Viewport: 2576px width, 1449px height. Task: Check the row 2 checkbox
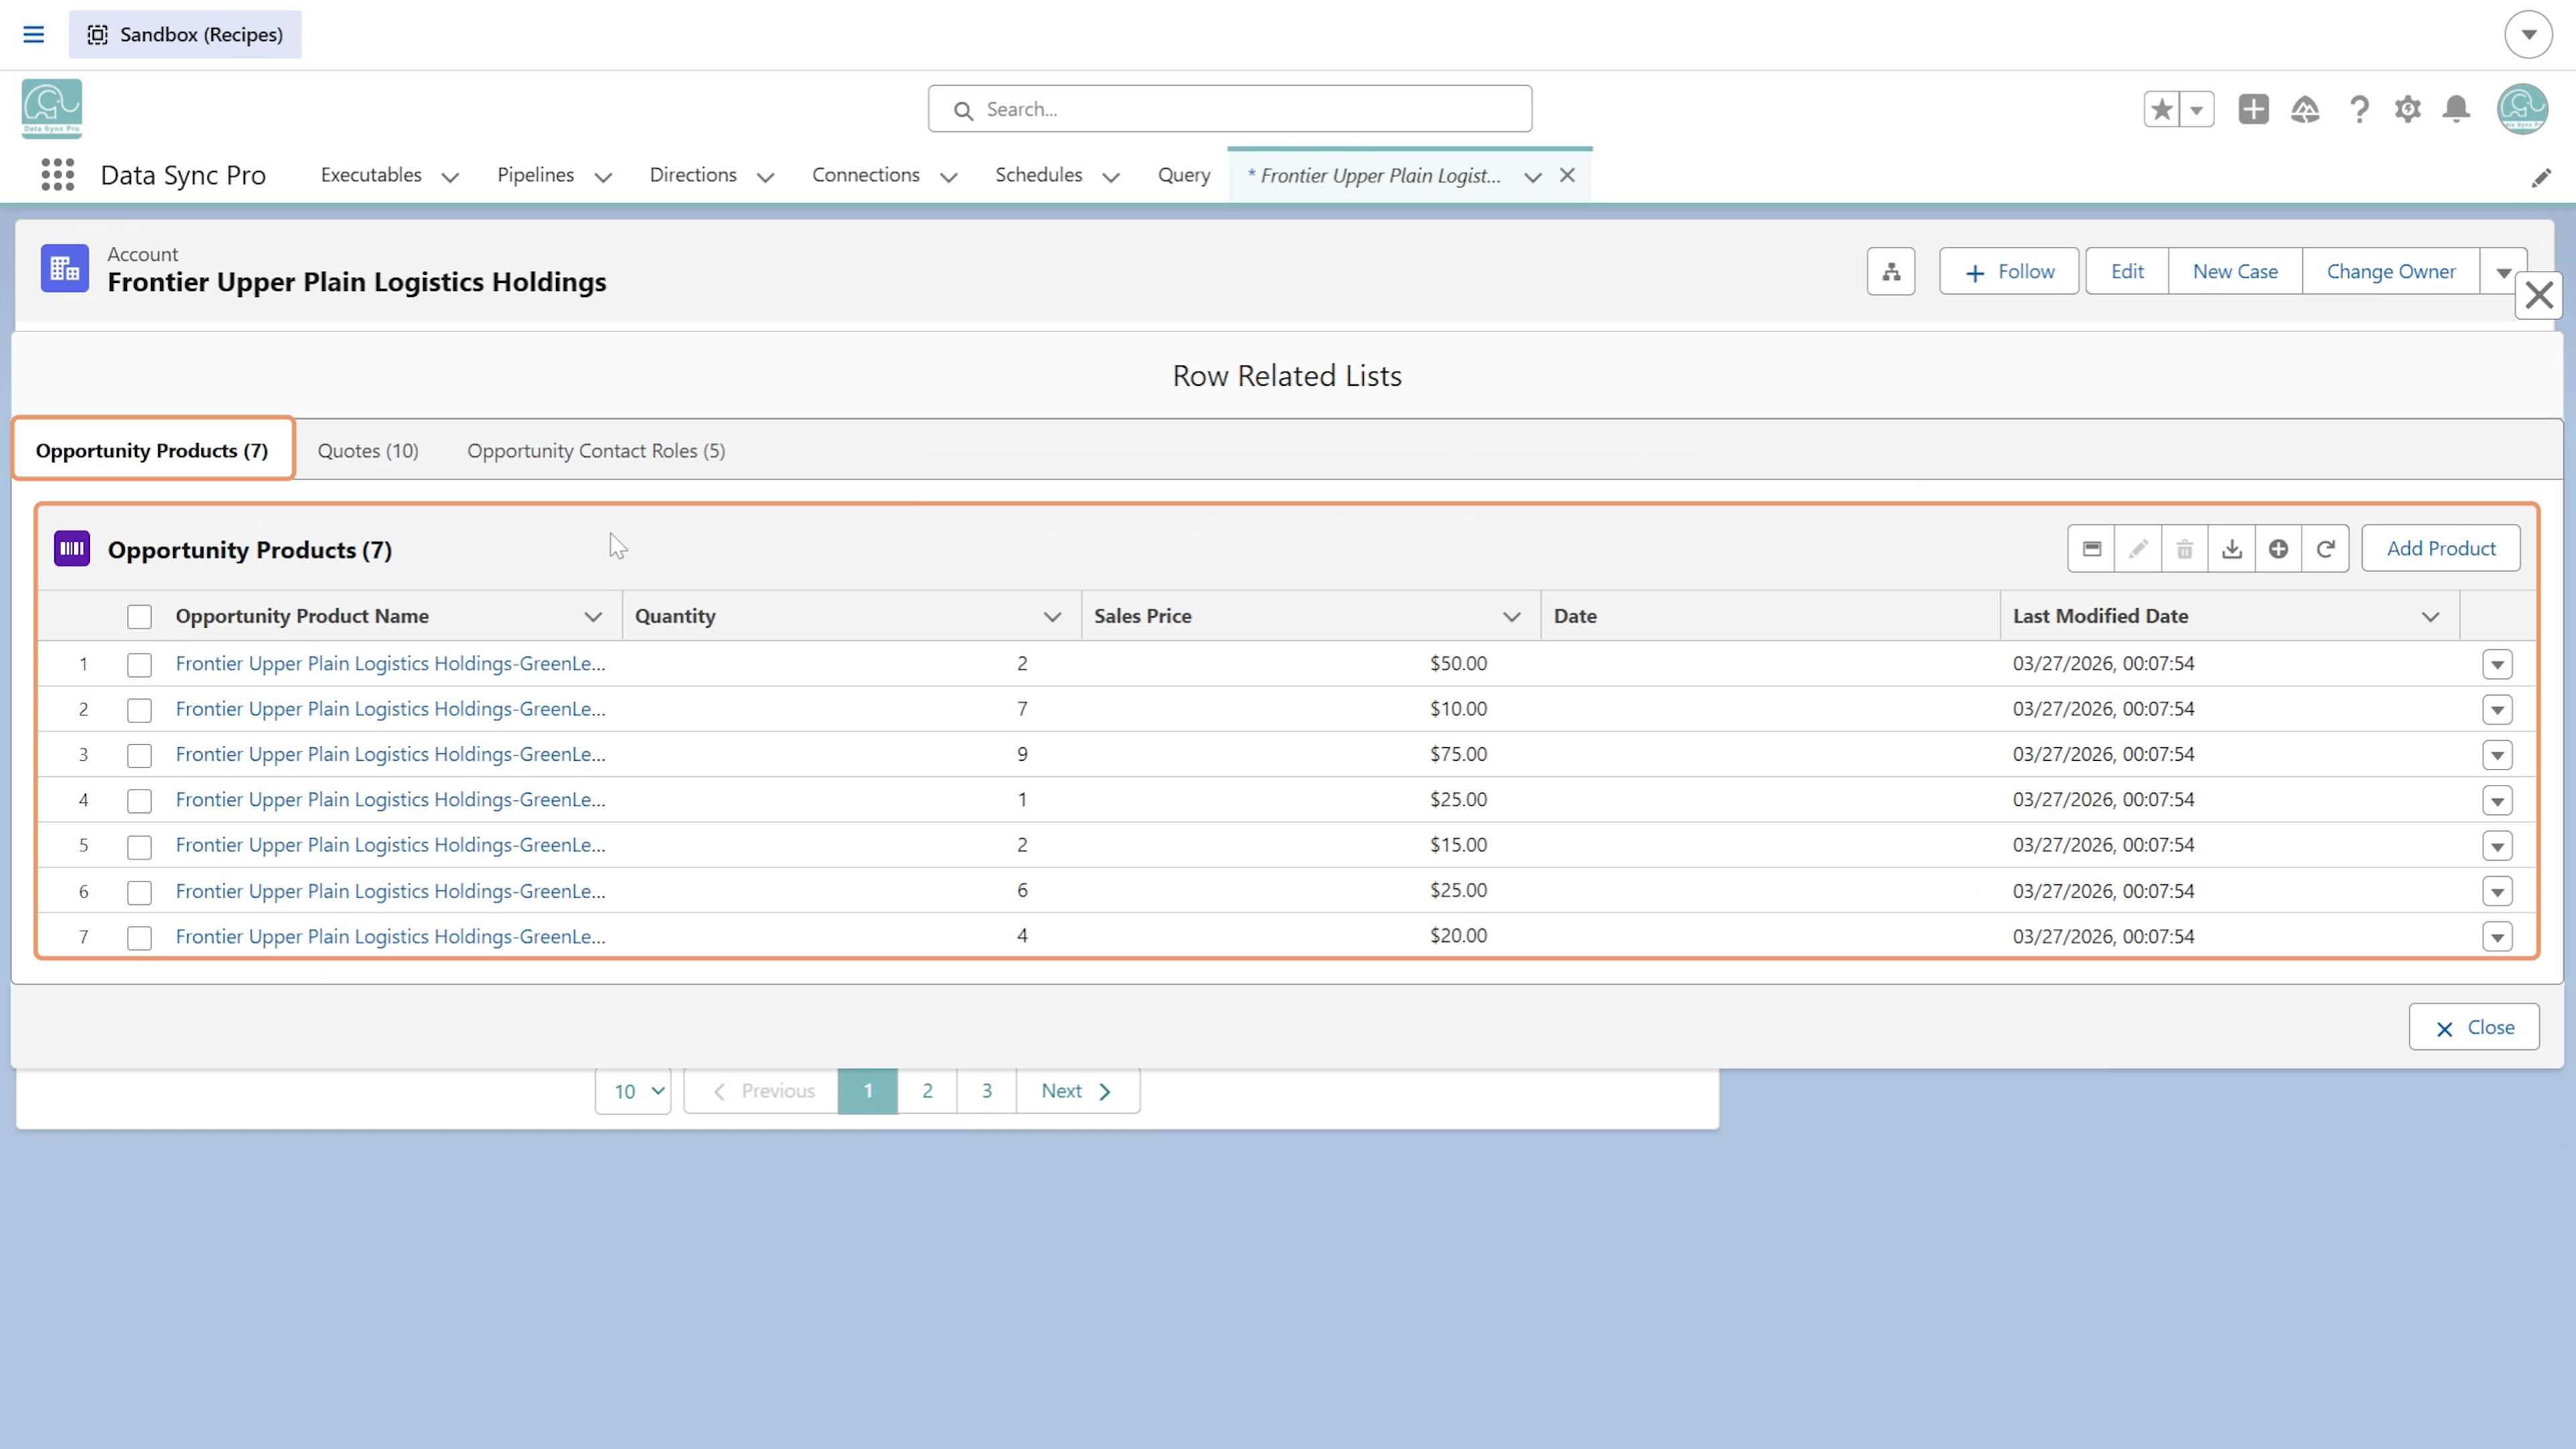[x=140, y=710]
